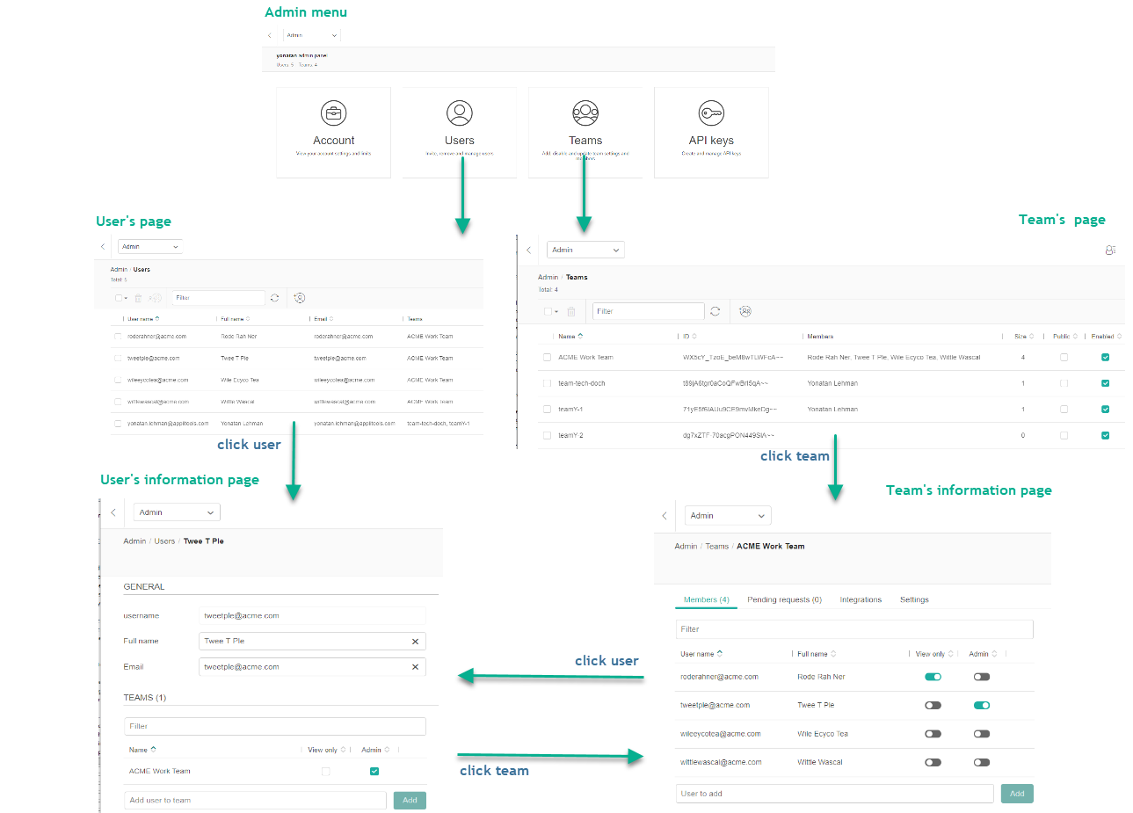Click Users breadcrumb link on Twee T Ple page
The image size is (1133, 813).
coord(164,541)
